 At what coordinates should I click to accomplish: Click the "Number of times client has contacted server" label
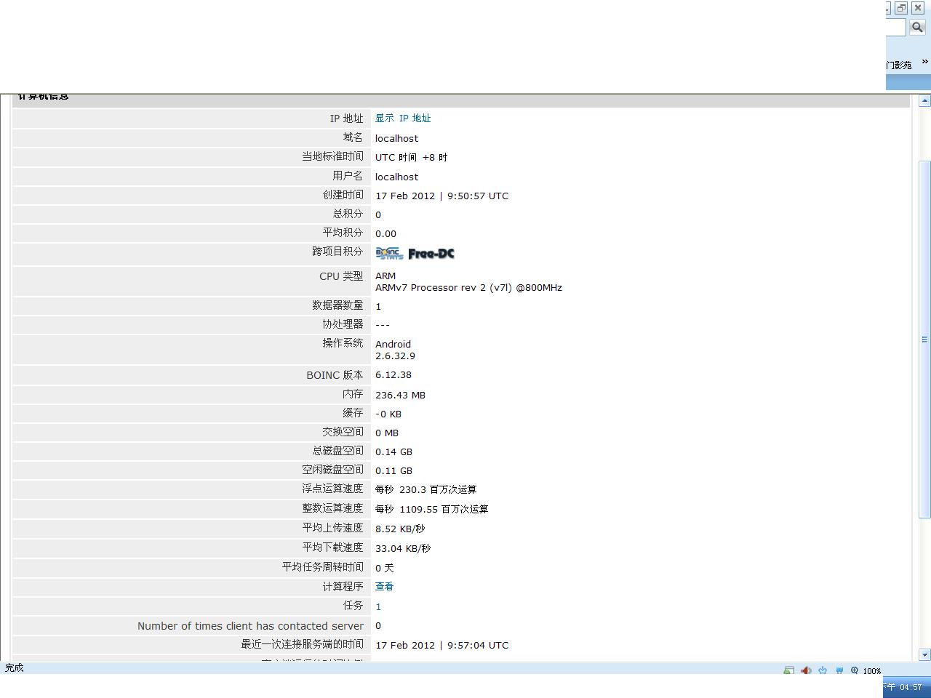point(250,625)
